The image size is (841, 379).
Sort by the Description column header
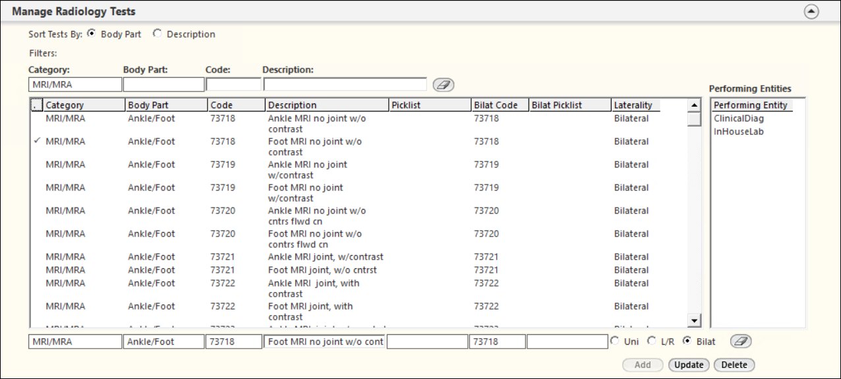coord(327,105)
